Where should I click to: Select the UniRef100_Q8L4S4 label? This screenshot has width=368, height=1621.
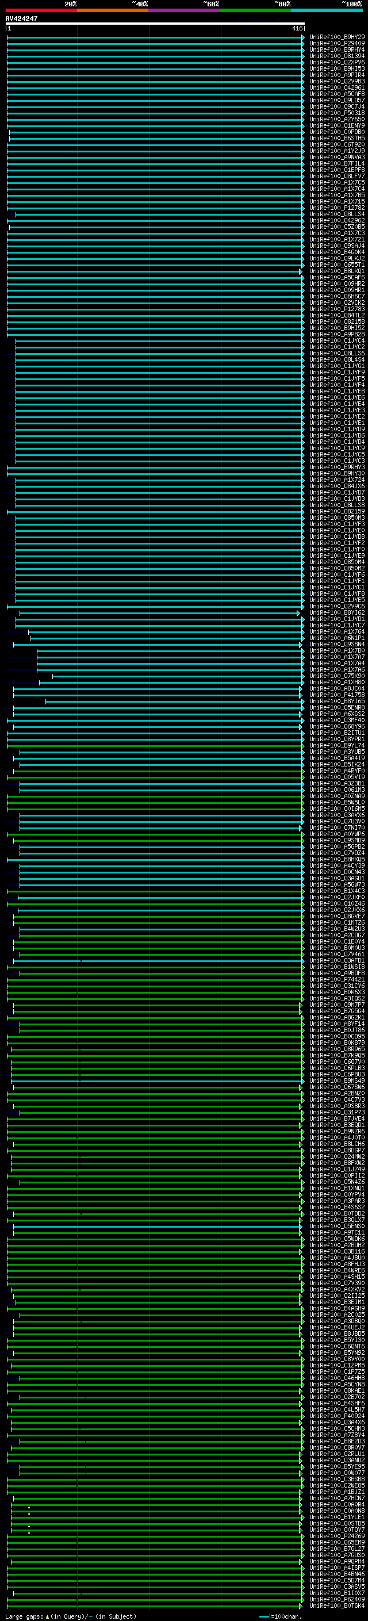tap(337, 359)
